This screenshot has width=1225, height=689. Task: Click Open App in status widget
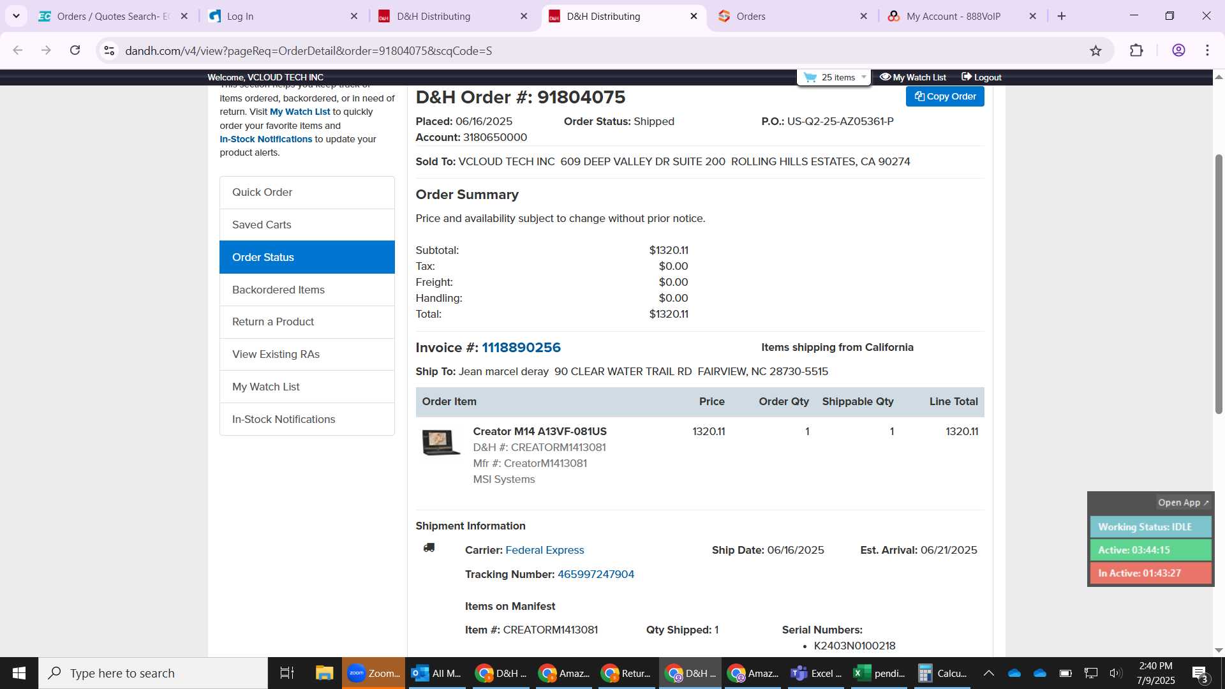tap(1183, 503)
